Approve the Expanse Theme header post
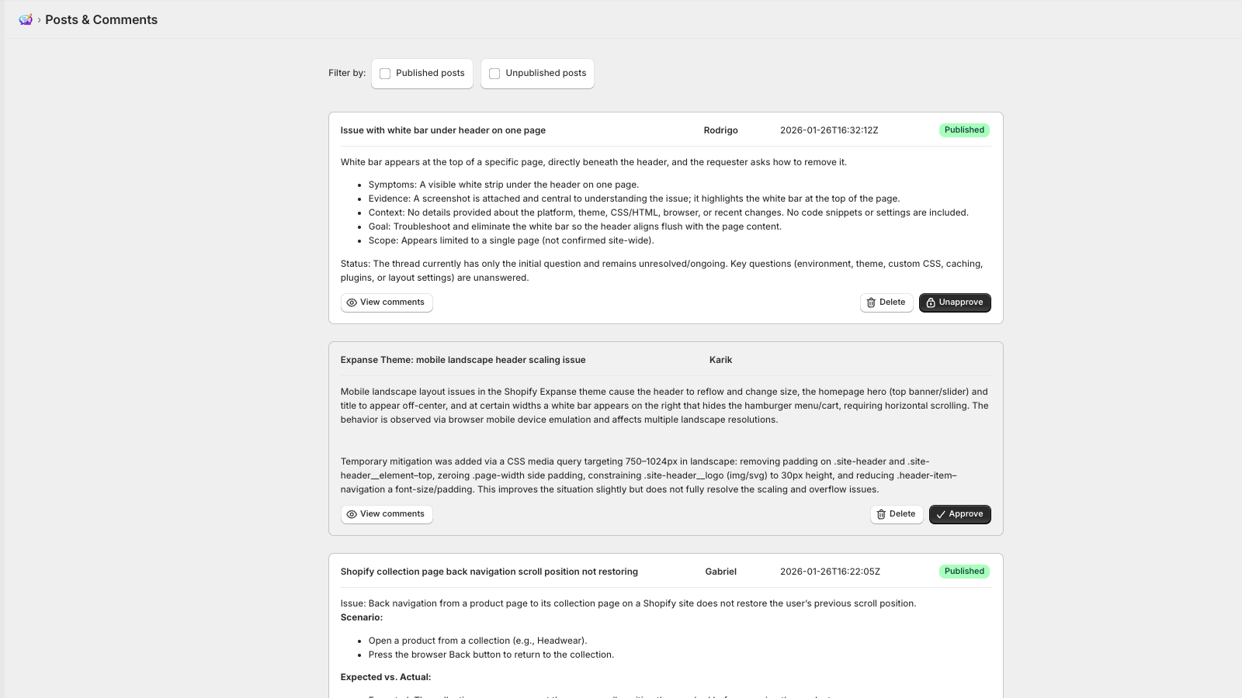Viewport: 1242px width, 698px height. 959,514
